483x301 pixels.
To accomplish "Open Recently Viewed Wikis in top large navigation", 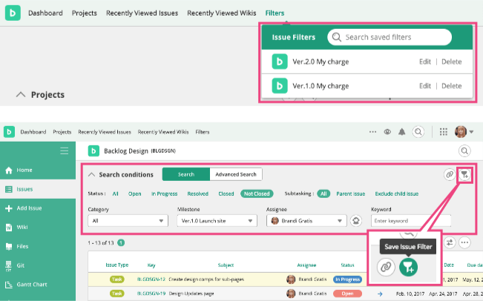I will (222, 13).
